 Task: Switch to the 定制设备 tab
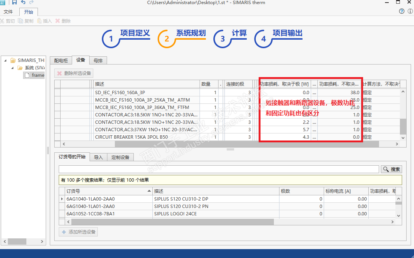coord(120,158)
